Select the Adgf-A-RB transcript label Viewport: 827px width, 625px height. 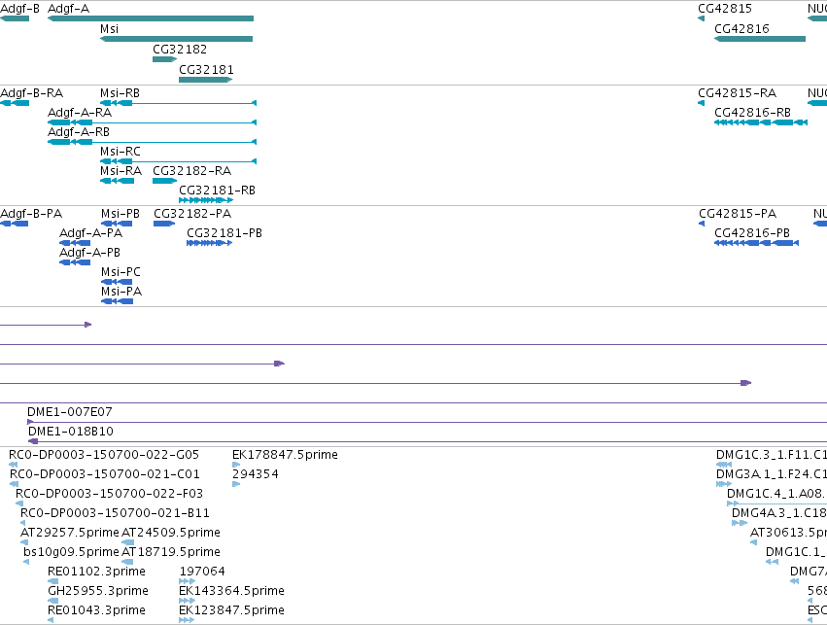[x=79, y=132]
